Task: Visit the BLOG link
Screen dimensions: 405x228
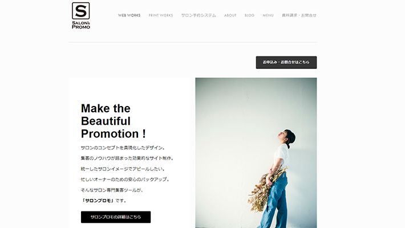Action: point(249,15)
